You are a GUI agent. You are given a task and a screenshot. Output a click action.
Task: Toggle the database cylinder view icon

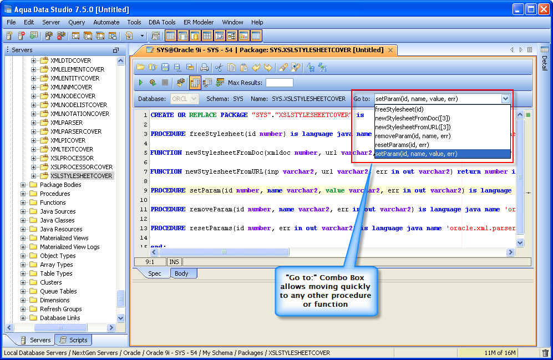tap(195, 36)
